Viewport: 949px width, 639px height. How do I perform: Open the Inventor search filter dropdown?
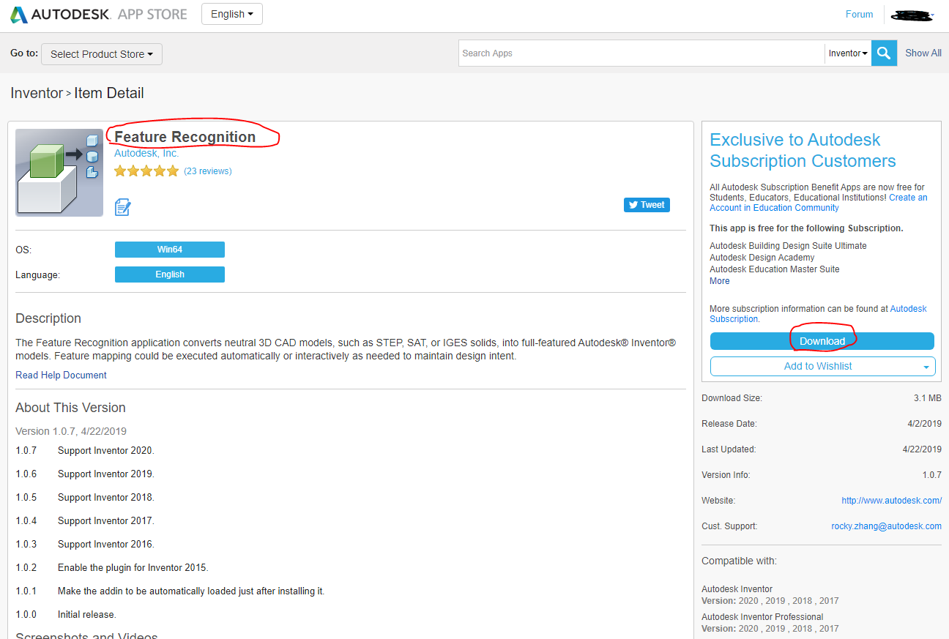[x=847, y=53]
